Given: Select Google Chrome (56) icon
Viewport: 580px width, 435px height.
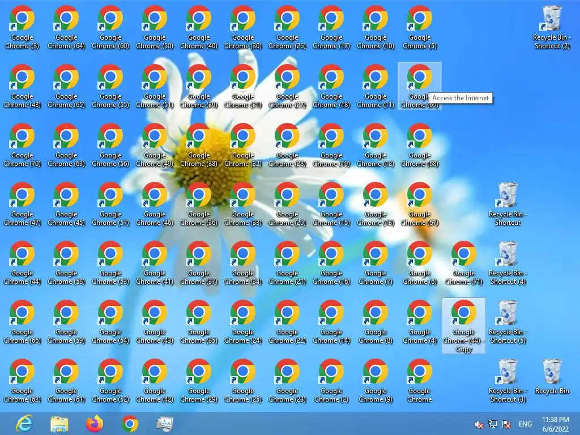Looking at the screenshot, I should 110,145.
